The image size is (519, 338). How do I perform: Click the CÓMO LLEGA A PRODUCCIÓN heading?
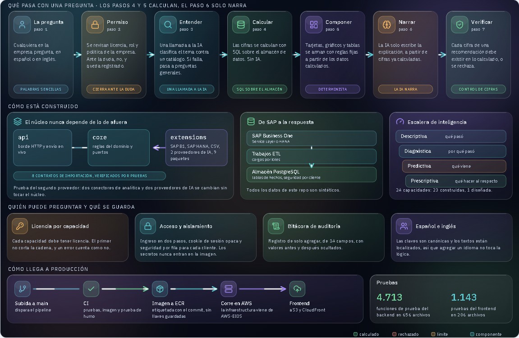pos(48,269)
